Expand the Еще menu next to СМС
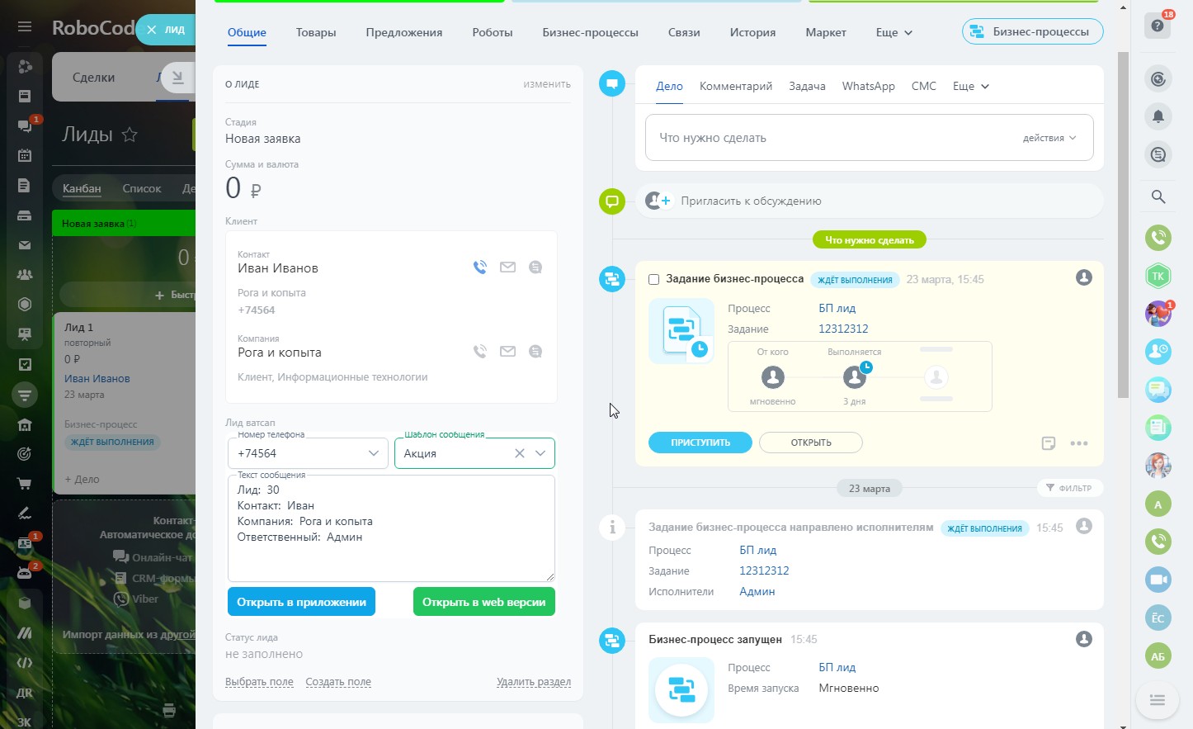The width and height of the screenshot is (1193, 729). [x=971, y=86]
